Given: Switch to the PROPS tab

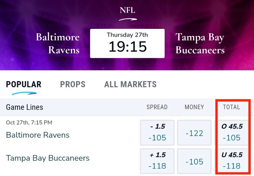Looking at the screenshot, I should click(x=73, y=84).
